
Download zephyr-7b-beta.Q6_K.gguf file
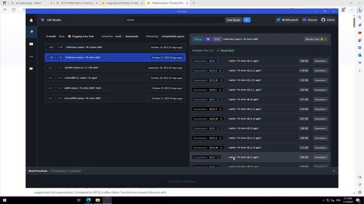pos(321,158)
